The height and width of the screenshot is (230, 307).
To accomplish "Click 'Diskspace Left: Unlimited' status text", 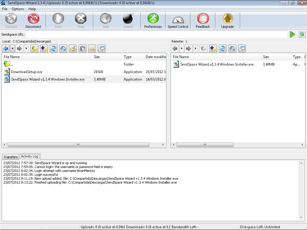I will point(260,227).
